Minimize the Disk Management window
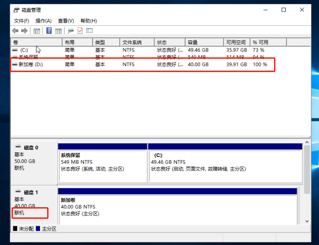 pos(266,10)
